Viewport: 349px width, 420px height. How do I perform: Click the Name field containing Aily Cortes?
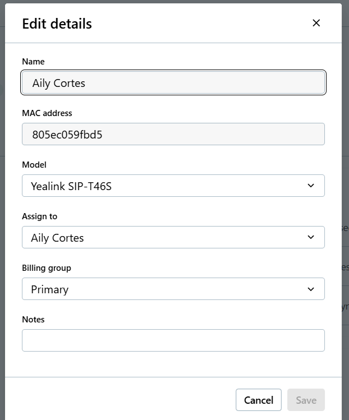tap(173, 83)
